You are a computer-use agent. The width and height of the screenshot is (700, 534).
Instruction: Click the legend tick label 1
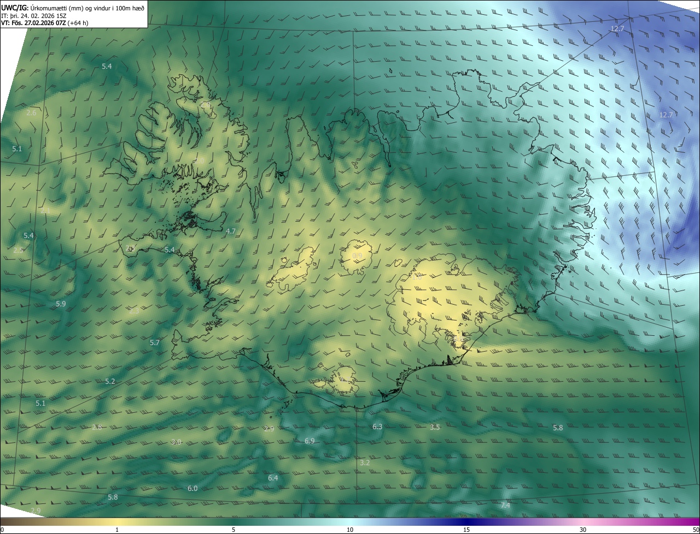tap(118, 530)
